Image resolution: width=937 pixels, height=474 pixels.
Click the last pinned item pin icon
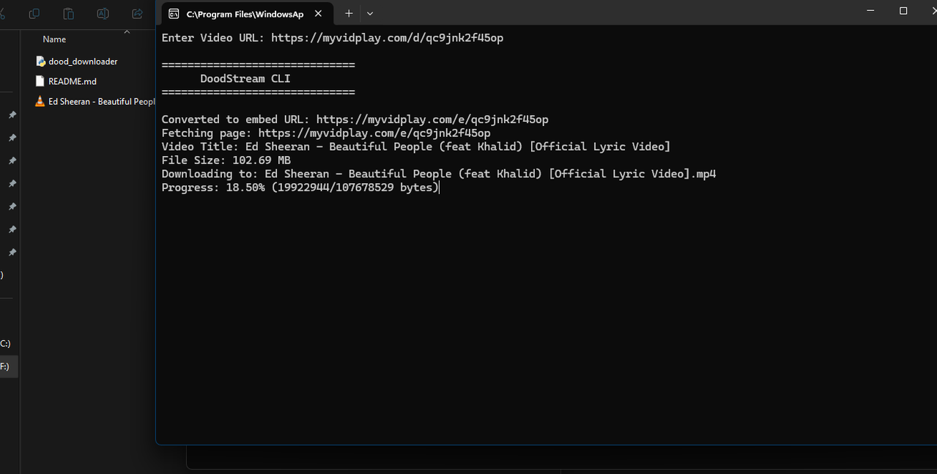point(12,252)
